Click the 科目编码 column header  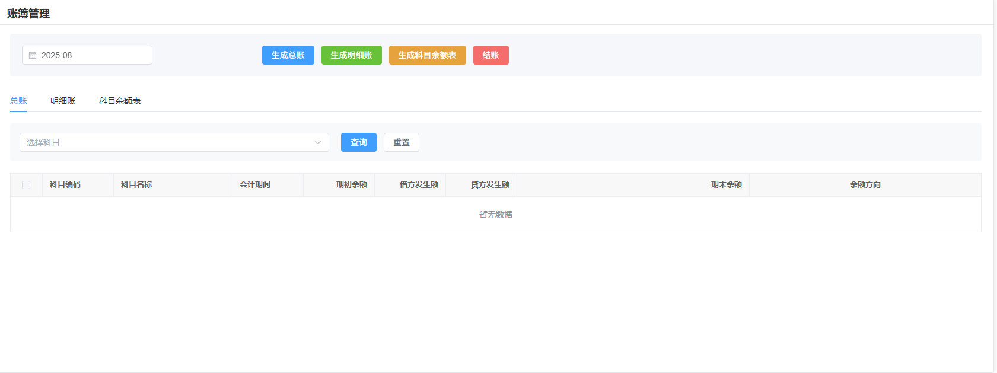click(65, 185)
